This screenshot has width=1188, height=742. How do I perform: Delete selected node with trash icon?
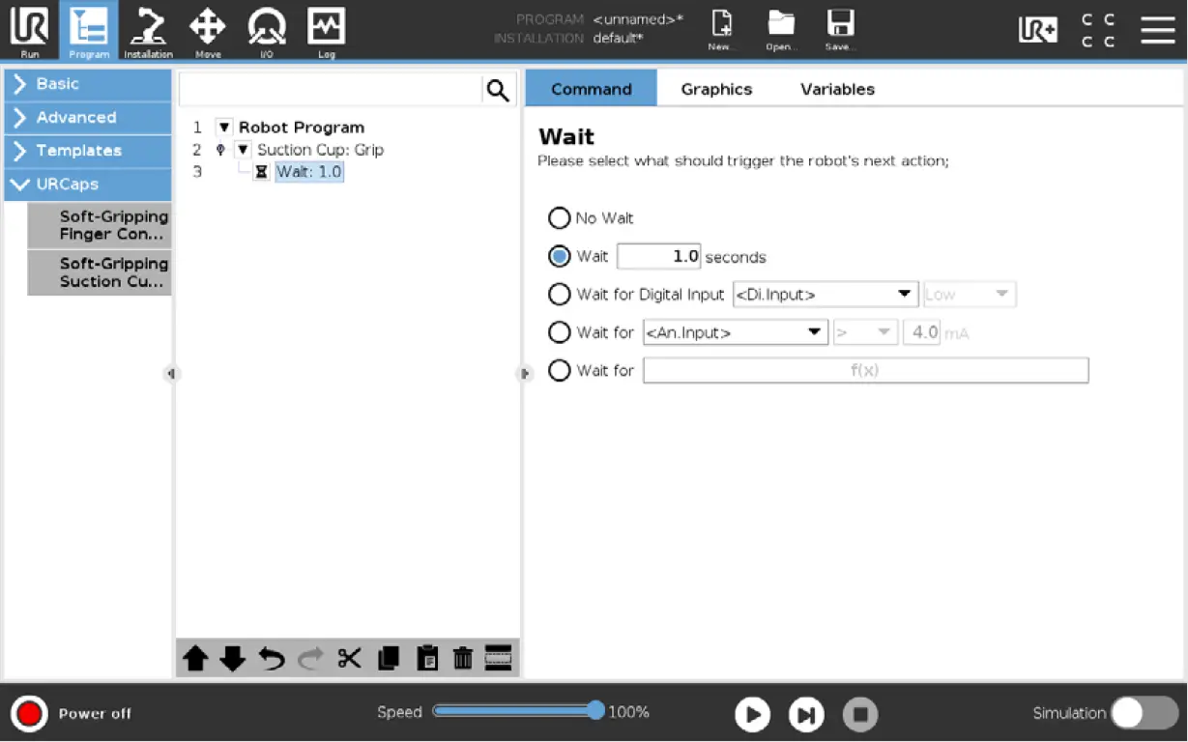(x=463, y=659)
